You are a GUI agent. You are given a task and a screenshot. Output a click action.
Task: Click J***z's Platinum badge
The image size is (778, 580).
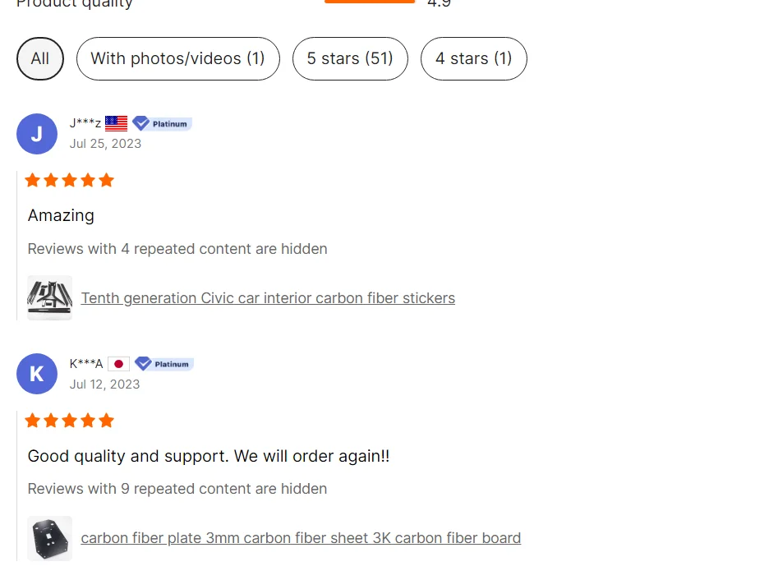(162, 123)
